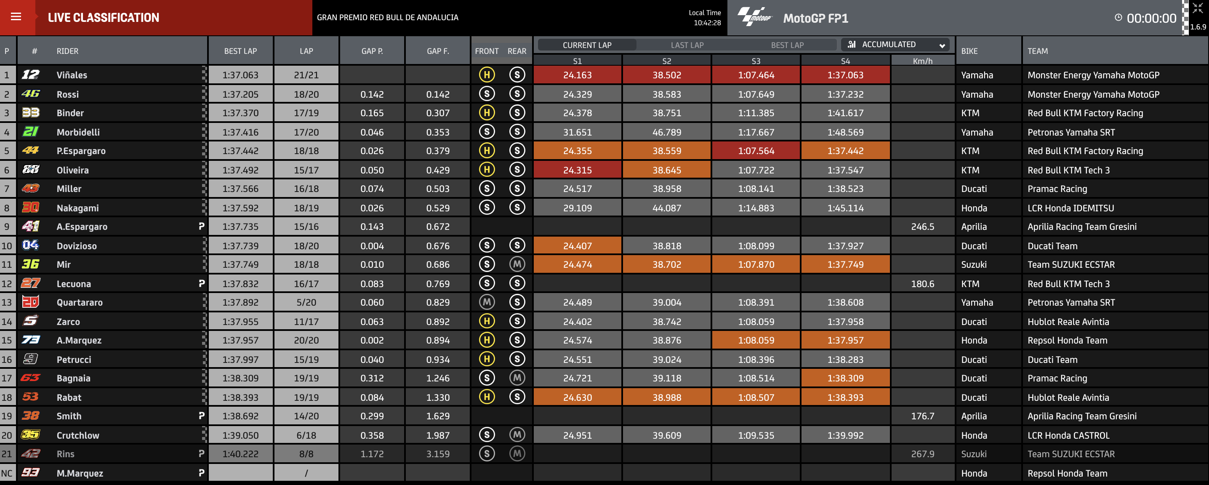Click Binder front hard tyre icon
This screenshot has height=485, width=1209.
487,113
